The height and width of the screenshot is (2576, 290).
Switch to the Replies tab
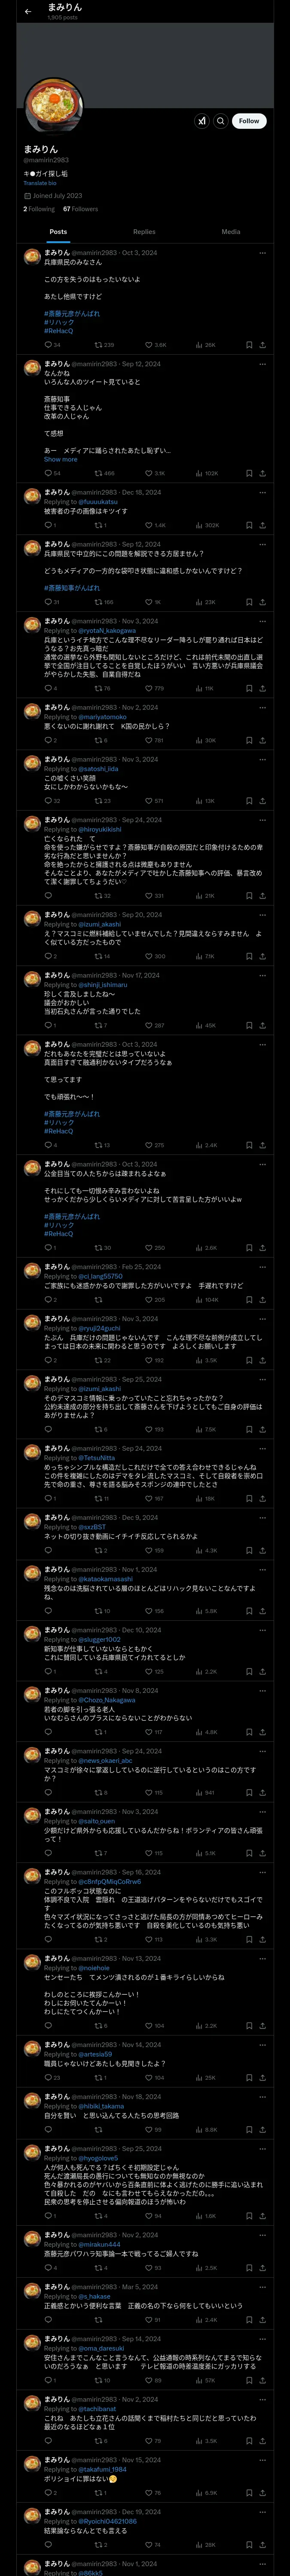[x=144, y=231]
